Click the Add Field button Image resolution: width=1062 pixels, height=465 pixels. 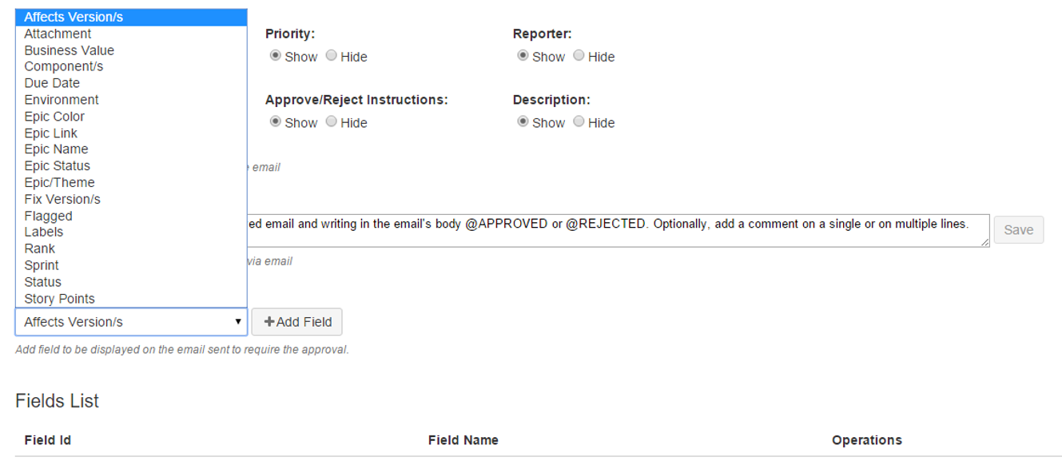(296, 322)
